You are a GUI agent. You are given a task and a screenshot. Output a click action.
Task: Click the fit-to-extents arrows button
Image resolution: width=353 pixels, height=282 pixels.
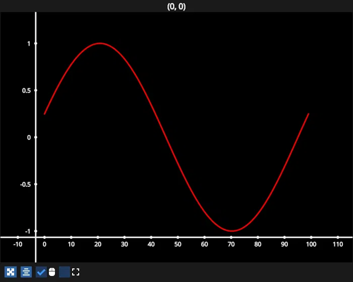coord(11,272)
